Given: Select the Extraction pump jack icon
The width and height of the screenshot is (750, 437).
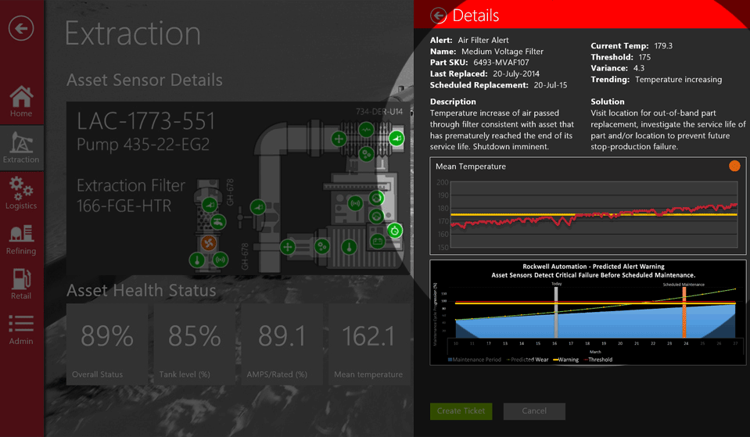Looking at the screenshot, I should pyautogui.click(x=21, y=146).
